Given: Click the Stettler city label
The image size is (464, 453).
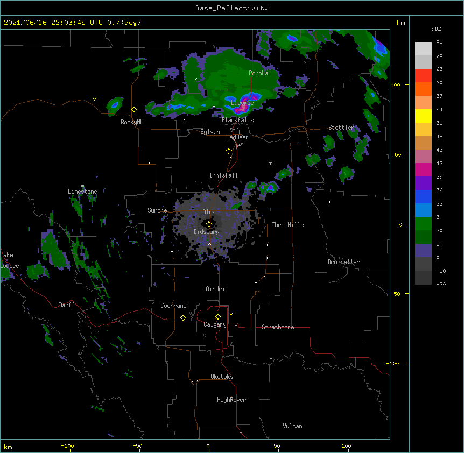Looking at the screenshot, I should pyautogui.click(x=341, y=127).
